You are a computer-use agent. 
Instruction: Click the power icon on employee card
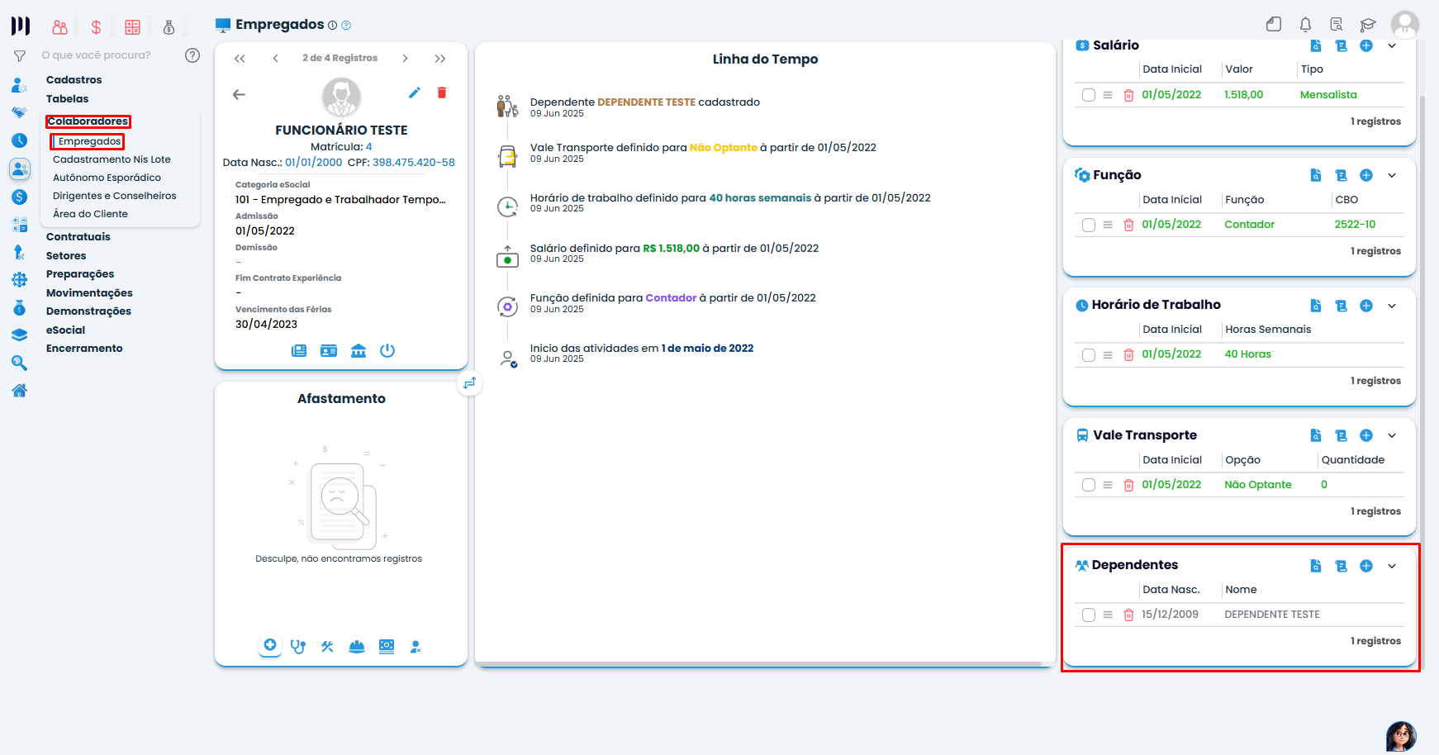387,351
